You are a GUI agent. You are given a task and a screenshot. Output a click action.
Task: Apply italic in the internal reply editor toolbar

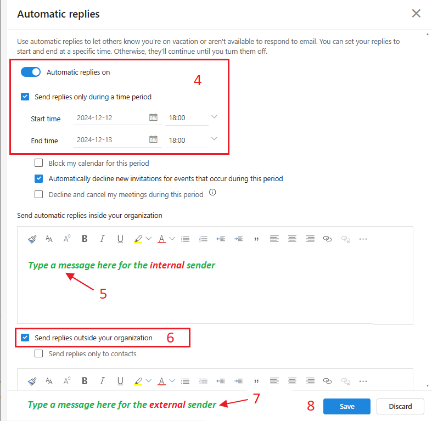[x=102, y=239]
